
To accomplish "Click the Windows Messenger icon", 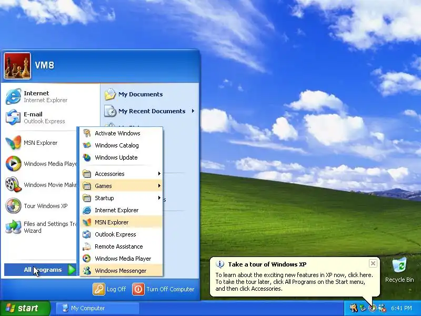I will 87,271.
